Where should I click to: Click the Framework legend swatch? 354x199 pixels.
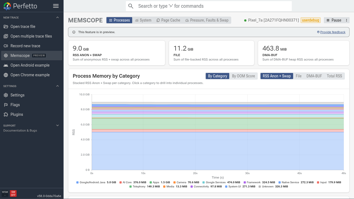pyautogui.click(x=245, y=182)
